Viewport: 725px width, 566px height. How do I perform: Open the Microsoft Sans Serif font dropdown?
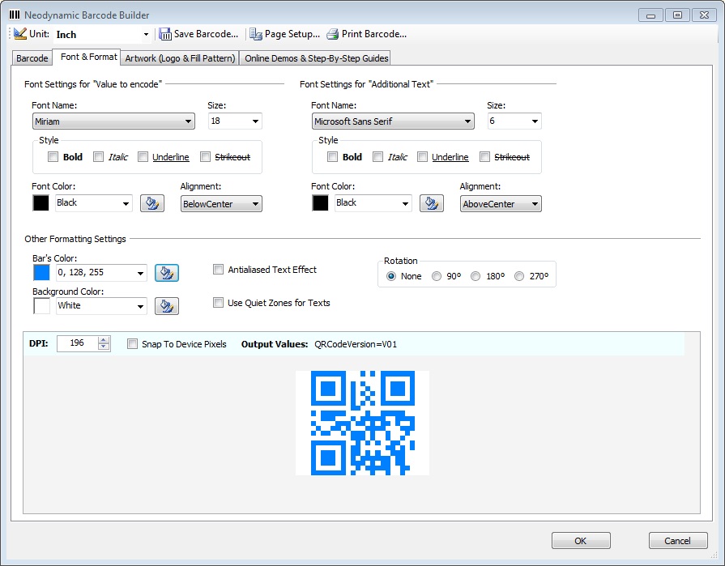click(393, 121)
